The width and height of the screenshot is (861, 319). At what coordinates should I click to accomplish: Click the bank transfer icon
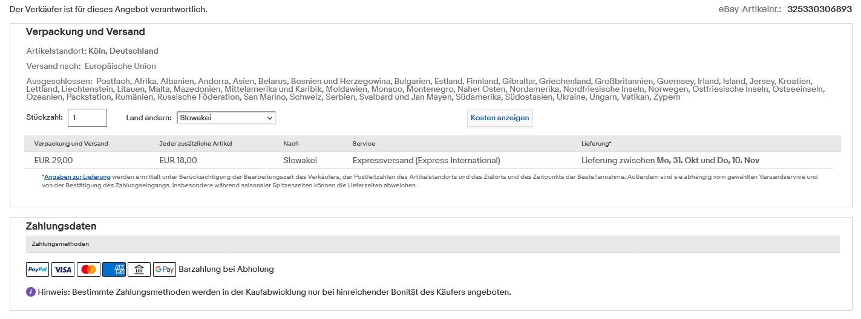[x=139, y=269]
